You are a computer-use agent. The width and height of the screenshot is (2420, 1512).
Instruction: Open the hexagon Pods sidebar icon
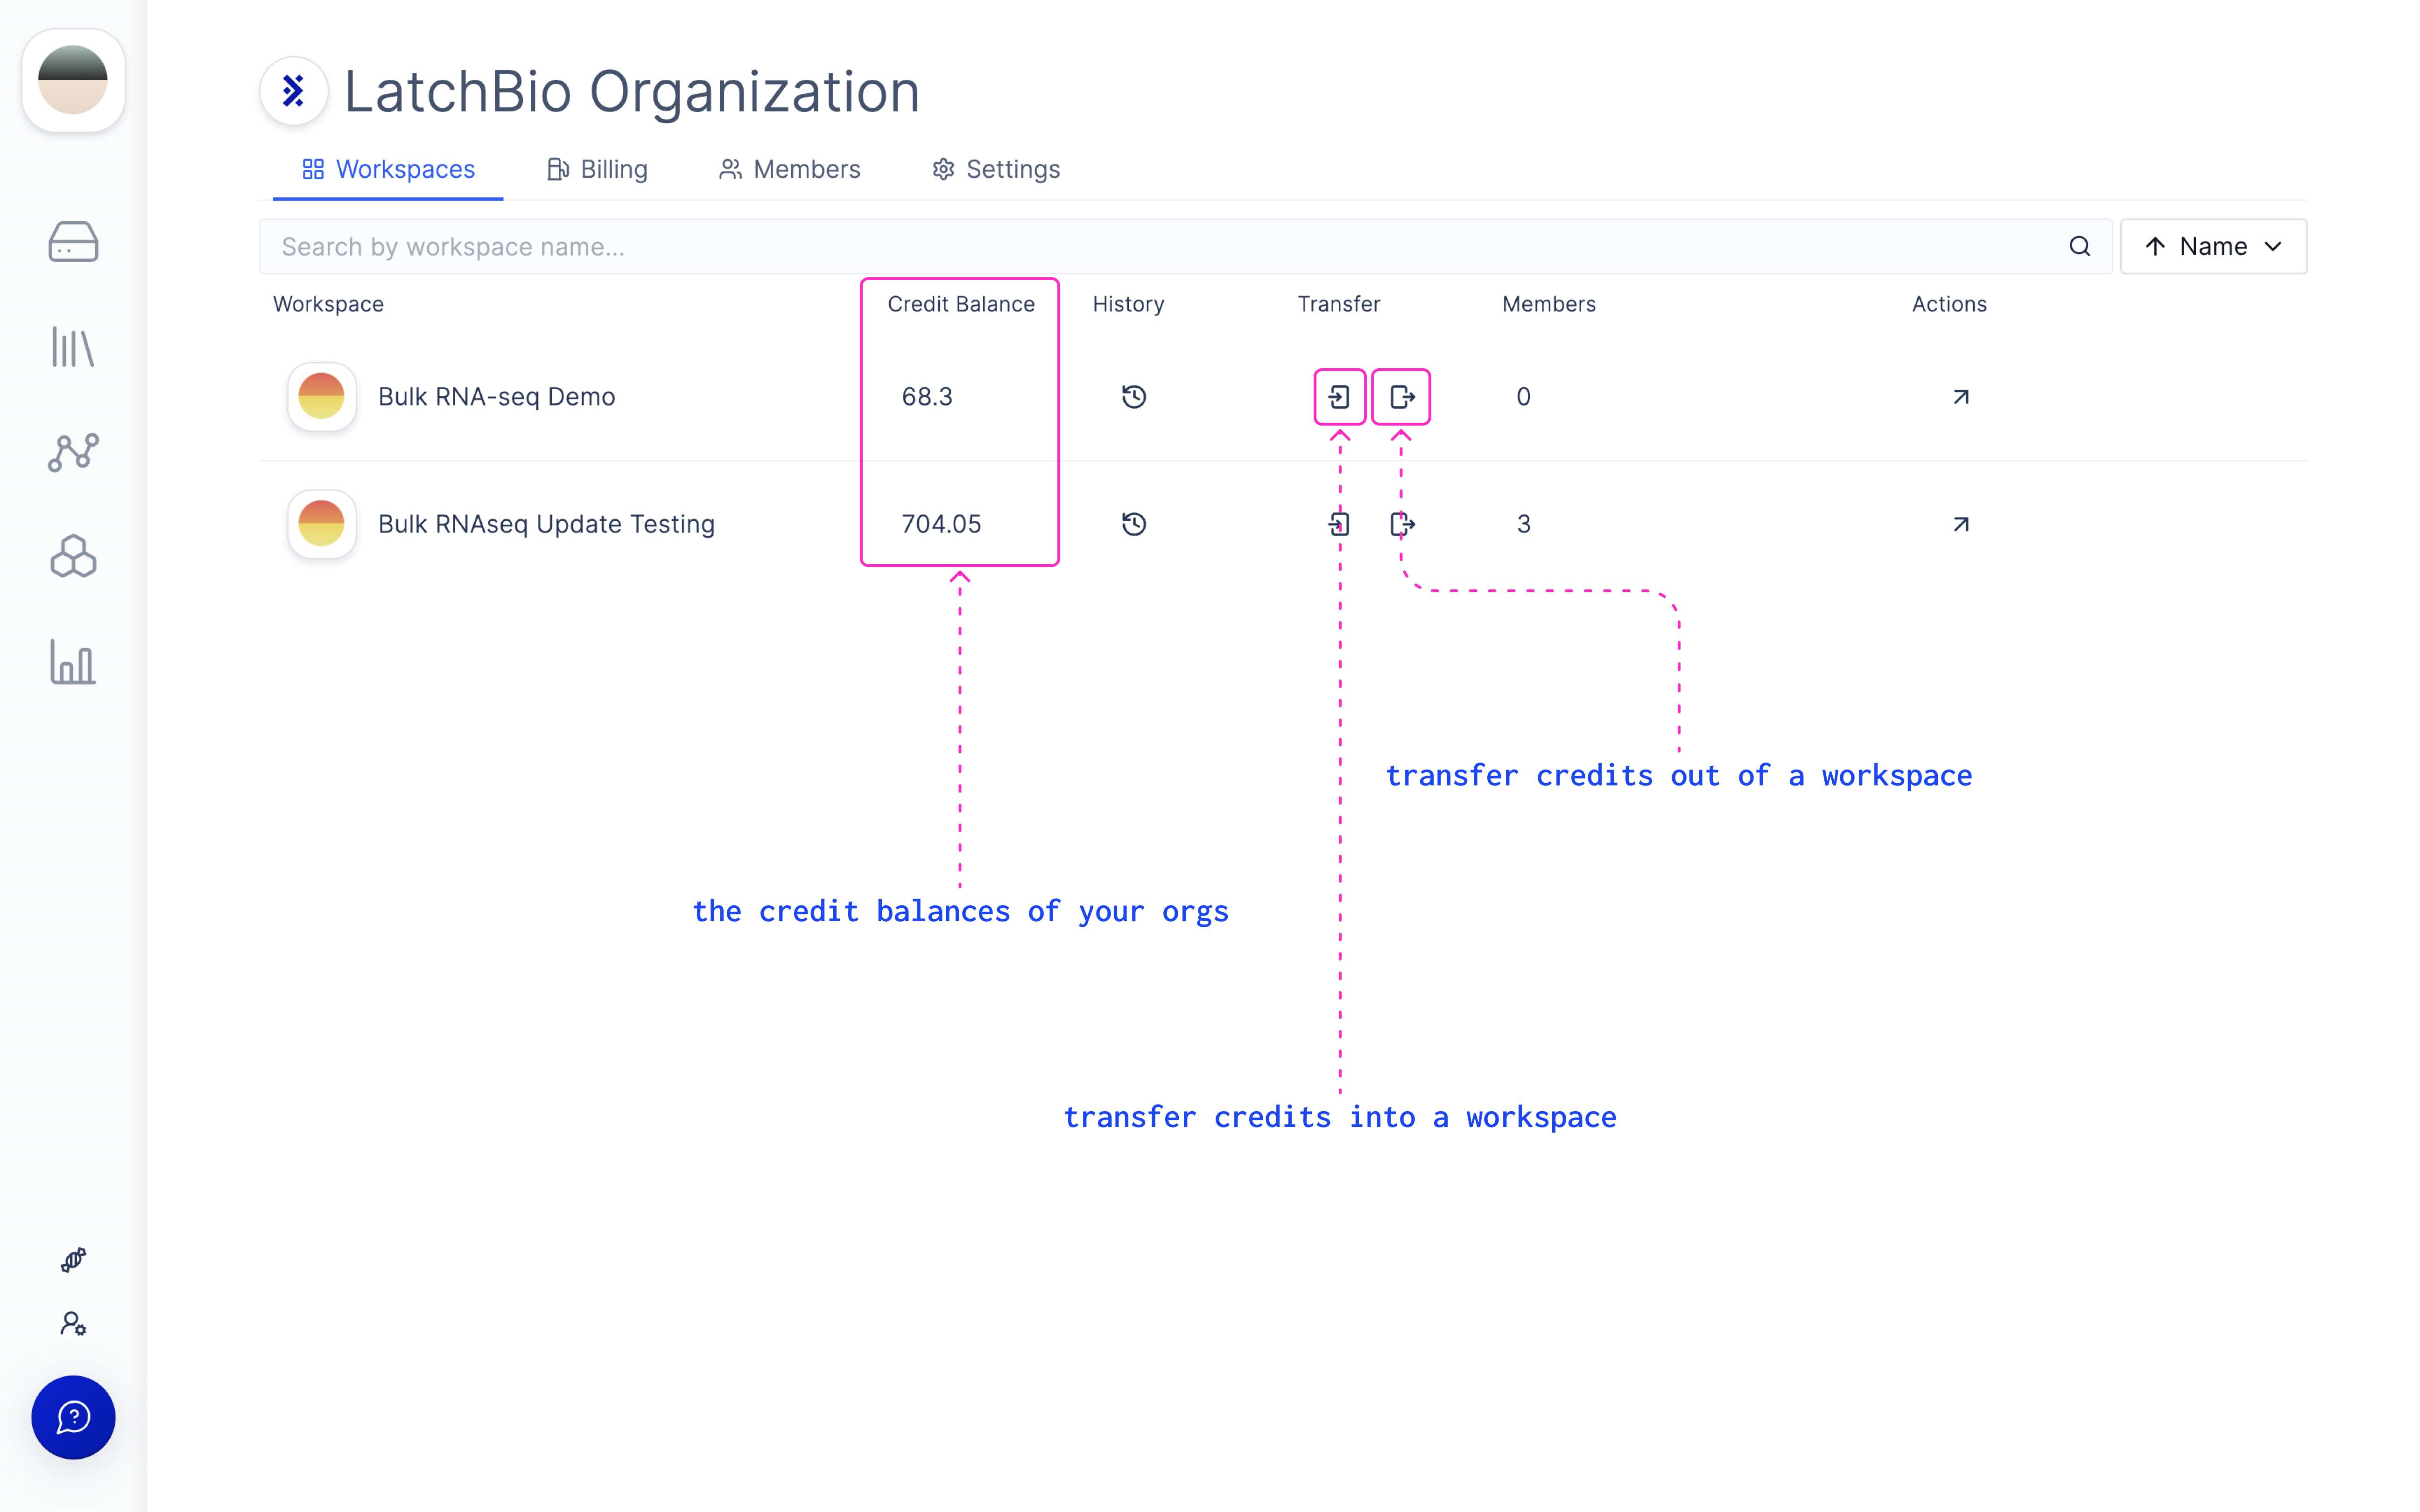[x=73, y=557]
